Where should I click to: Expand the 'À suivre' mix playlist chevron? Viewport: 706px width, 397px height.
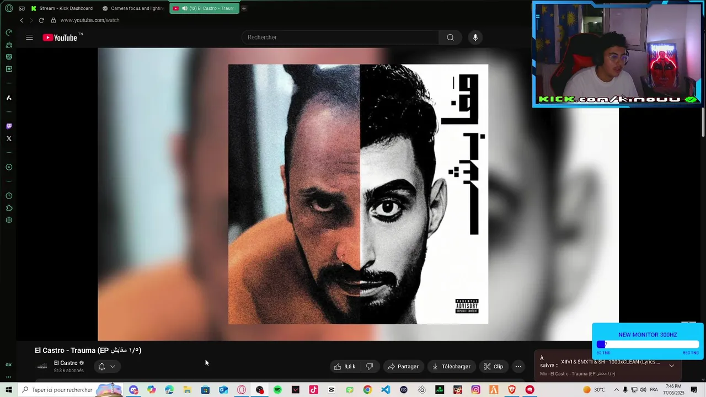tap(671, 366)
